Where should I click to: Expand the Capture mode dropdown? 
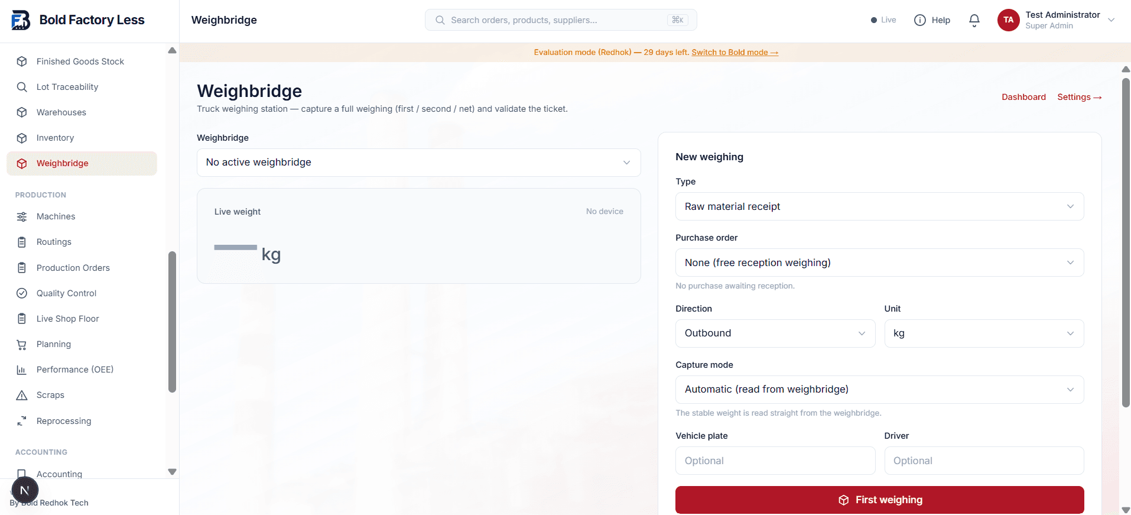[879, 390]
